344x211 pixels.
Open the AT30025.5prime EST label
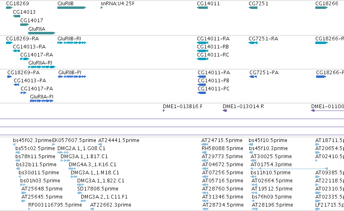click(271, 157)
